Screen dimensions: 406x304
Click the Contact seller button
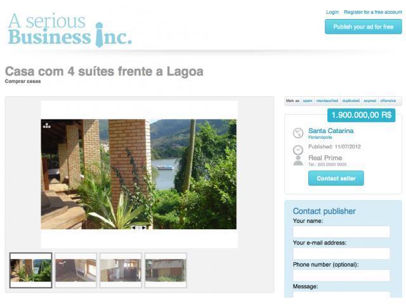point(336,178)
